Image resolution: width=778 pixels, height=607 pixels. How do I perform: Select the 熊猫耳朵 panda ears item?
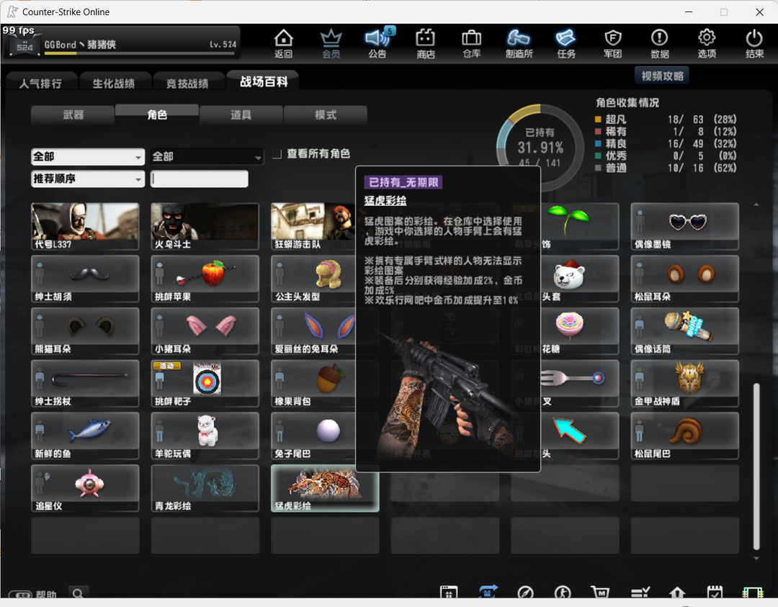(x=85, y=331)
